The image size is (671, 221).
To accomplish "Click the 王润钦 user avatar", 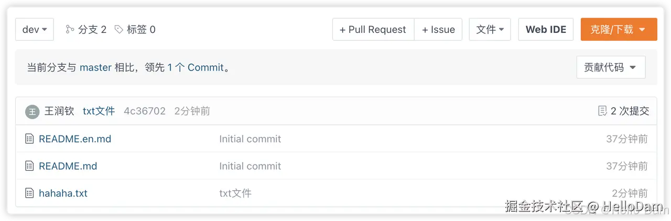I will coord(33,111).
